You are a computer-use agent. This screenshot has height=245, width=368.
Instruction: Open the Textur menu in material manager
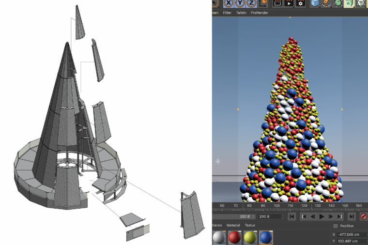coord(250,226)
